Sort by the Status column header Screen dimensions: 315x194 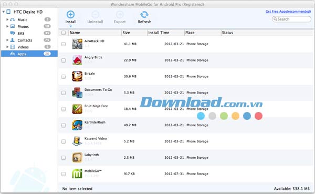[267, 33]
